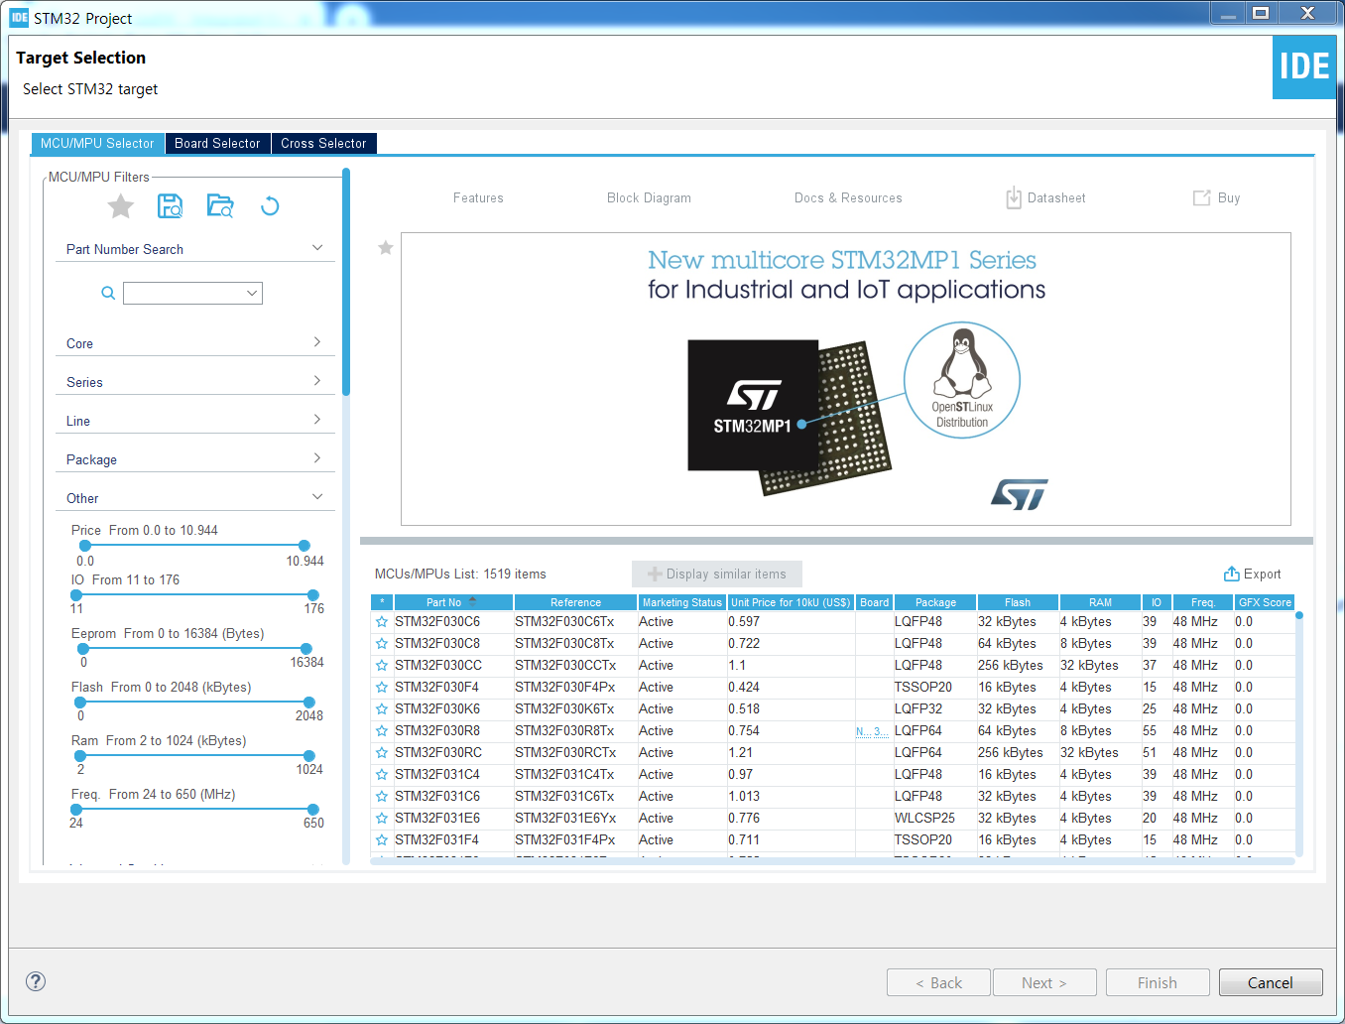The width and height of the screenshot is (1345, 1024).
Task: Star the STM32F030C8 row
Action: 382,644
